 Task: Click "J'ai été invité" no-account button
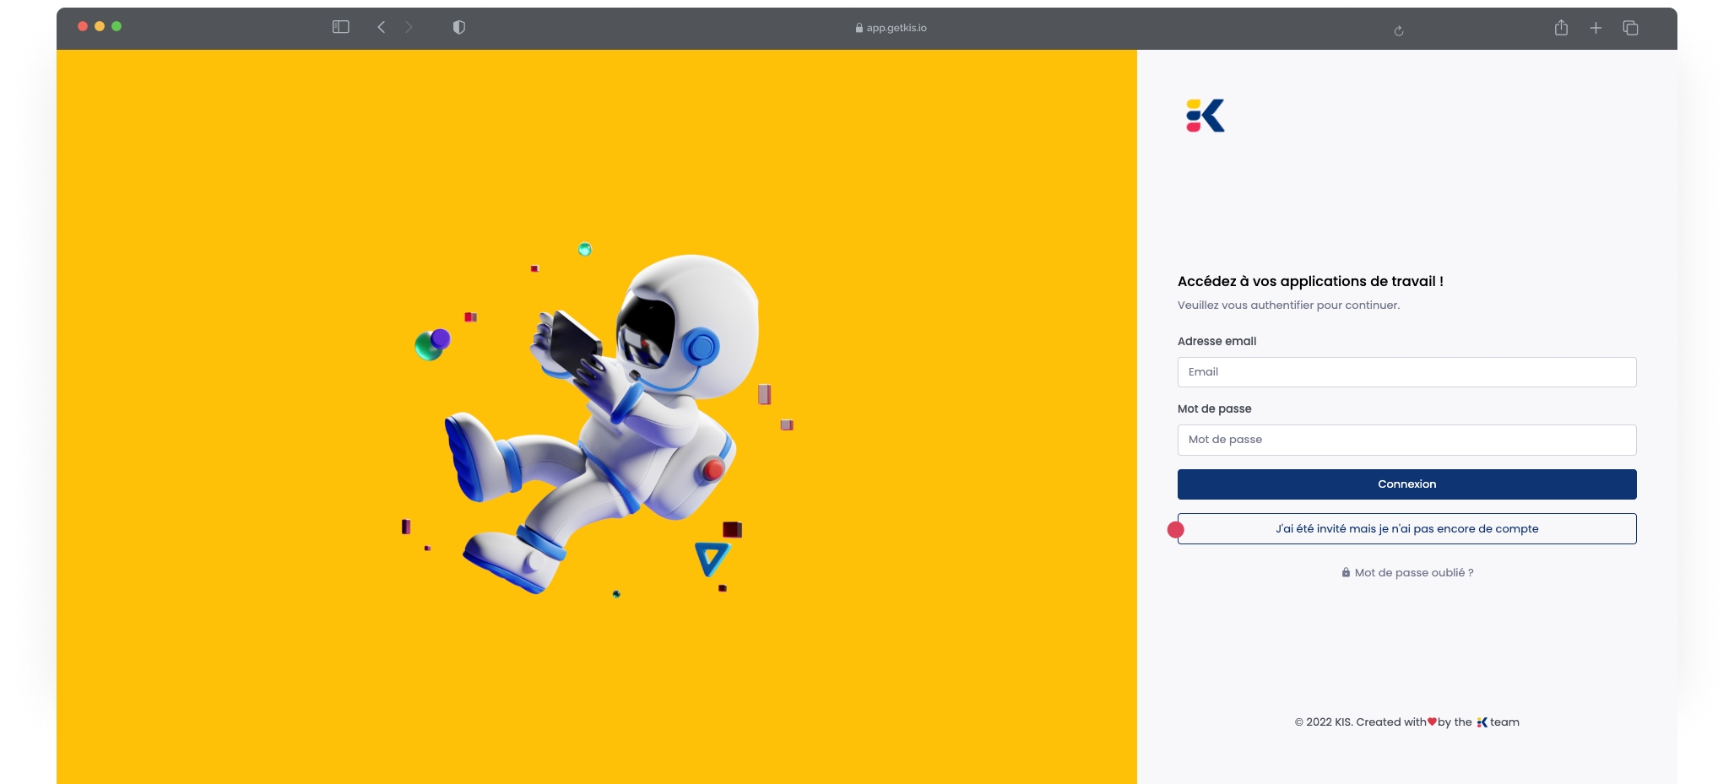click(1406, 529)
